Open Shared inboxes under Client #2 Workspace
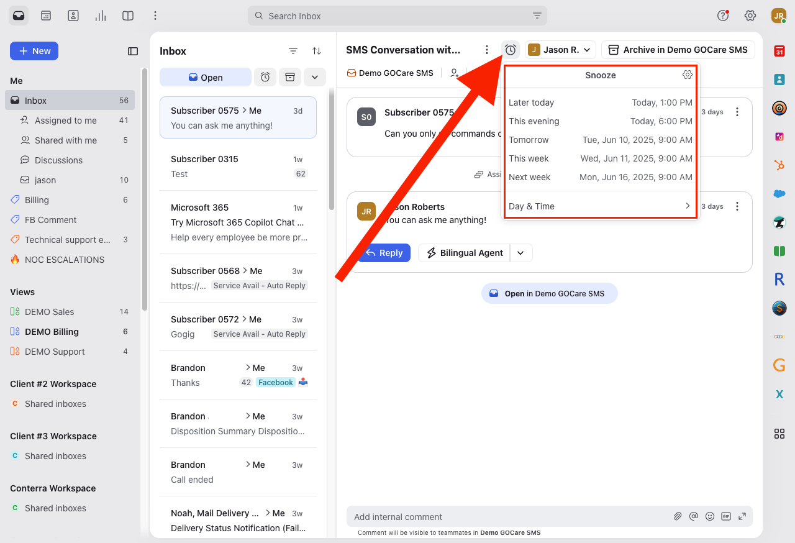 tap(70, 404)
